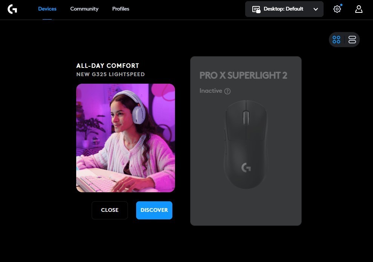
Task: Click the Inactive status label
Action: pos(211,91)
